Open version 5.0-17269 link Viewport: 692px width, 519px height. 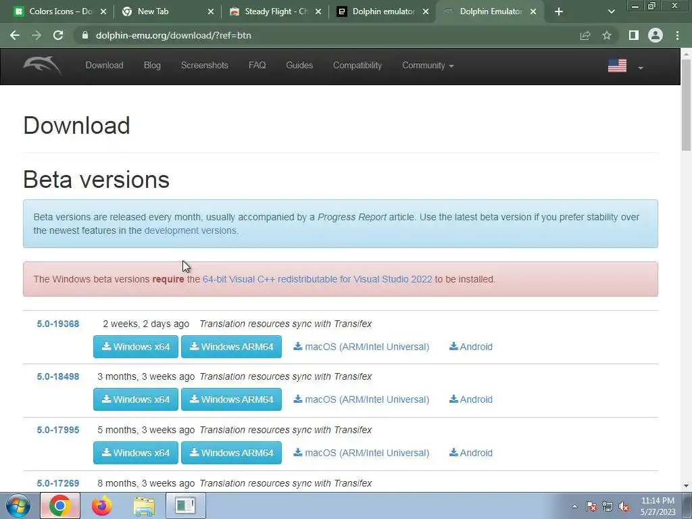[x=58, y=483]
